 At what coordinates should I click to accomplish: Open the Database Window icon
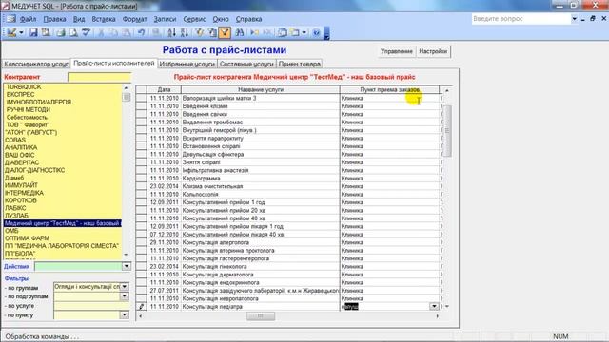point(283,33)
